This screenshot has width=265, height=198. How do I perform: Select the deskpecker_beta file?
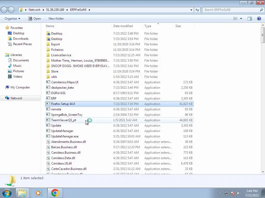(x=119, y=88)
